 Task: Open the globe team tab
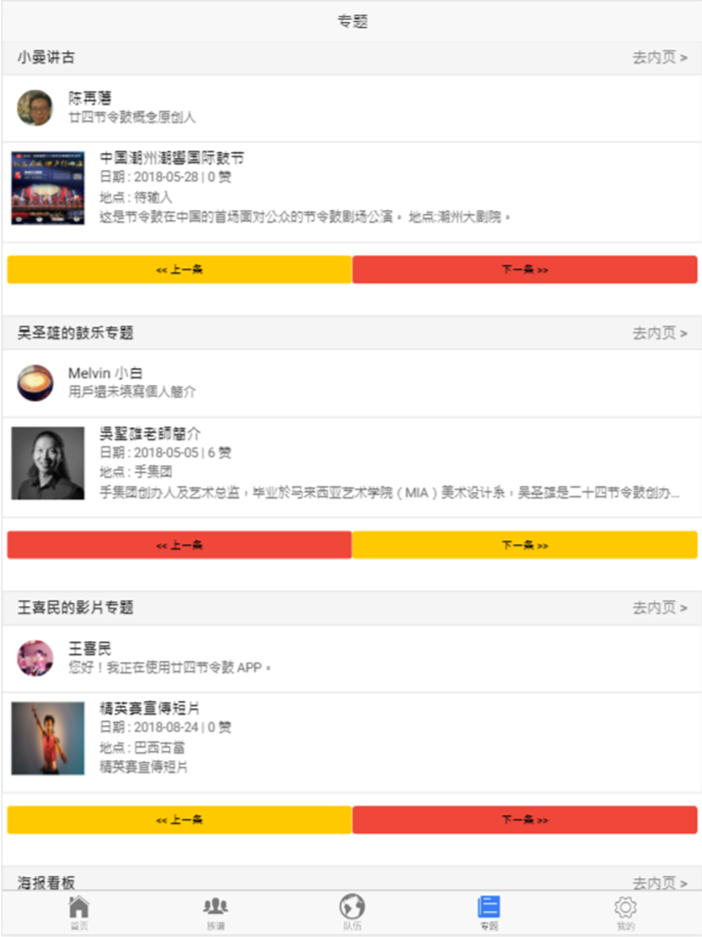coord(352,912)
